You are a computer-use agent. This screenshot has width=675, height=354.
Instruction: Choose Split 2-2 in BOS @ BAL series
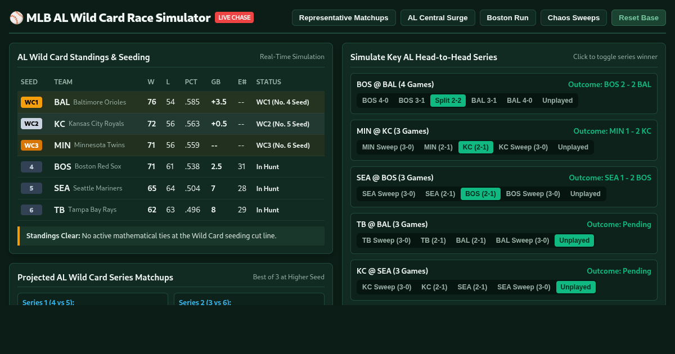(x=448, y=101)
